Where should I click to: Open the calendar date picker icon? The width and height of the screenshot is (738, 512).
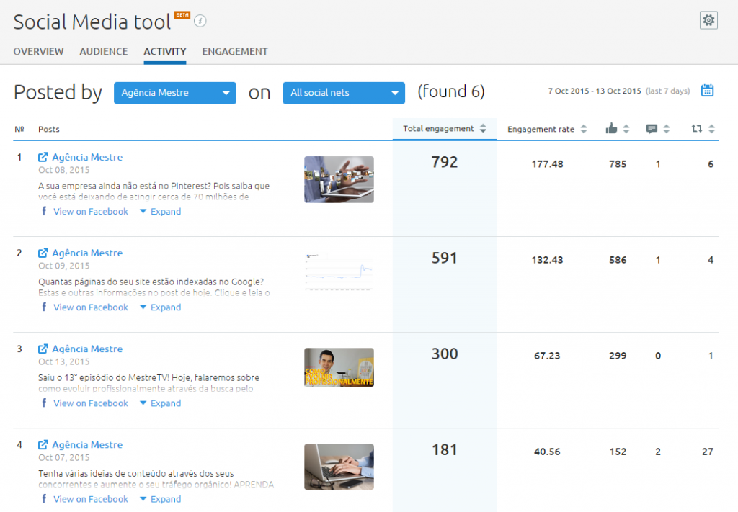click(707, 91)
